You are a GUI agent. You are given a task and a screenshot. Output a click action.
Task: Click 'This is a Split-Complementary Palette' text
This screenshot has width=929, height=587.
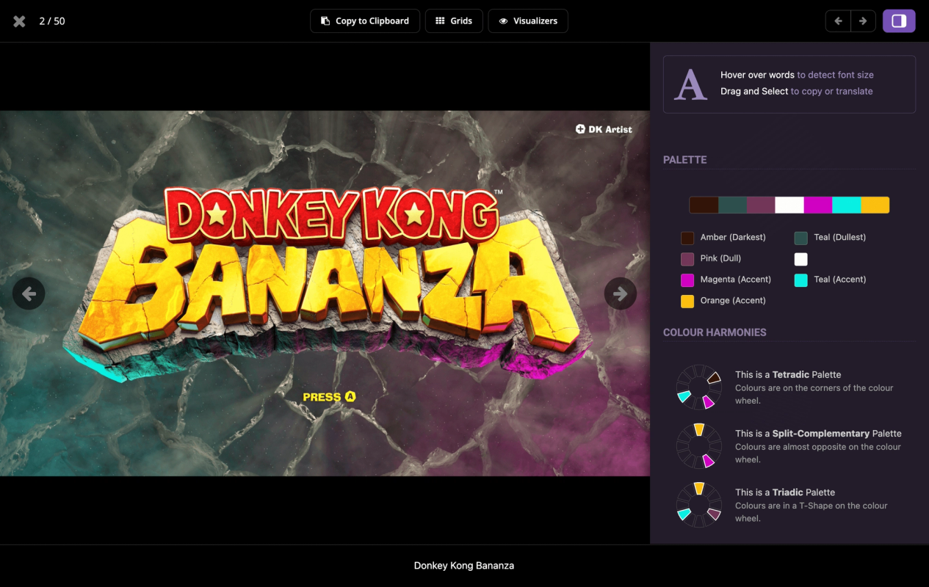[818, 434]
